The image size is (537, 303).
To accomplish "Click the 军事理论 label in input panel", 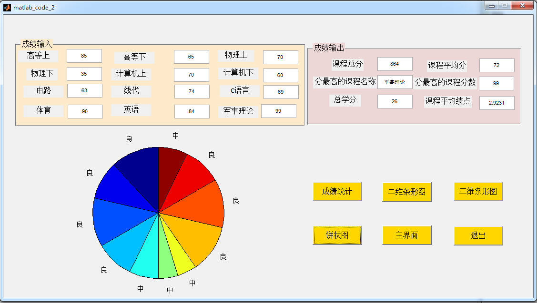I will [x=238, y=111].
